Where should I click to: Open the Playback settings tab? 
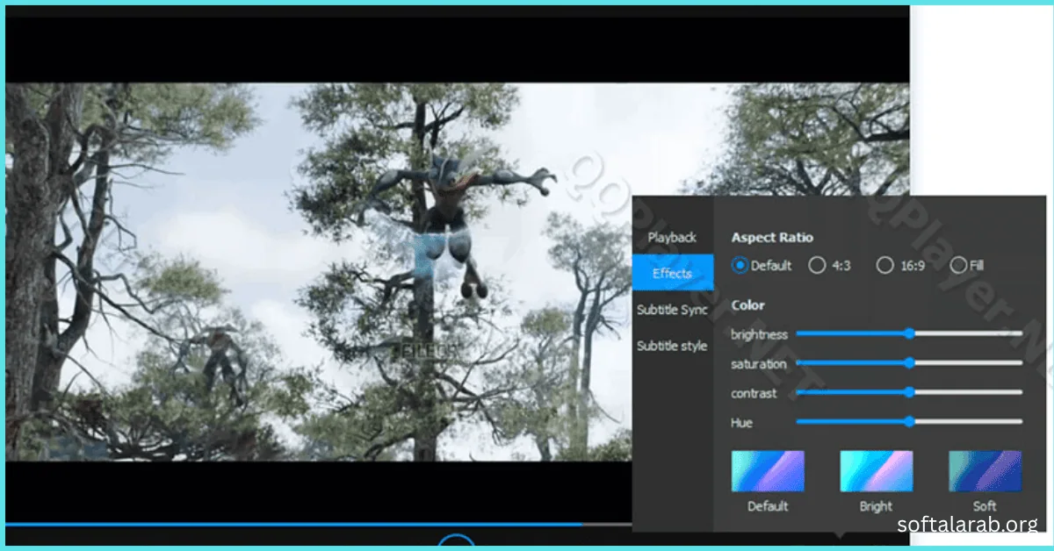[672, 237]
